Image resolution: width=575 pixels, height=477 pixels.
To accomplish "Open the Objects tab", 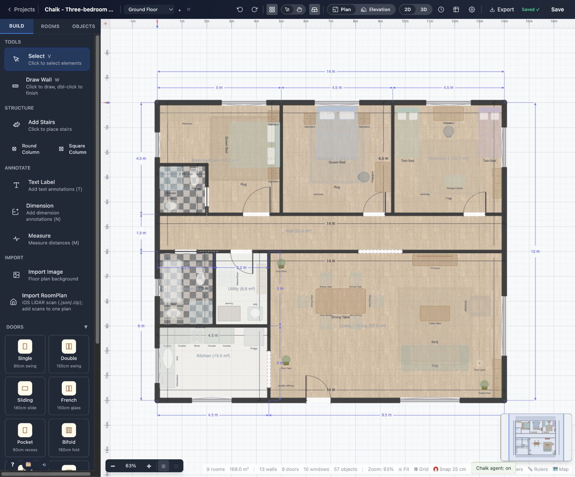I will tap(83, 26).
